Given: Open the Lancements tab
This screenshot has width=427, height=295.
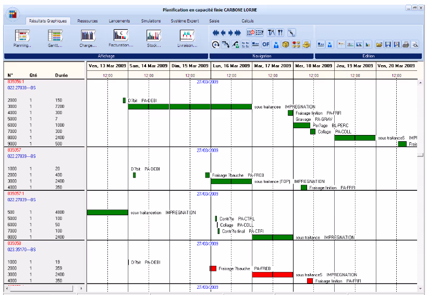Looking at the screenshot, I should pyautogui.click(x=119, y=21).
